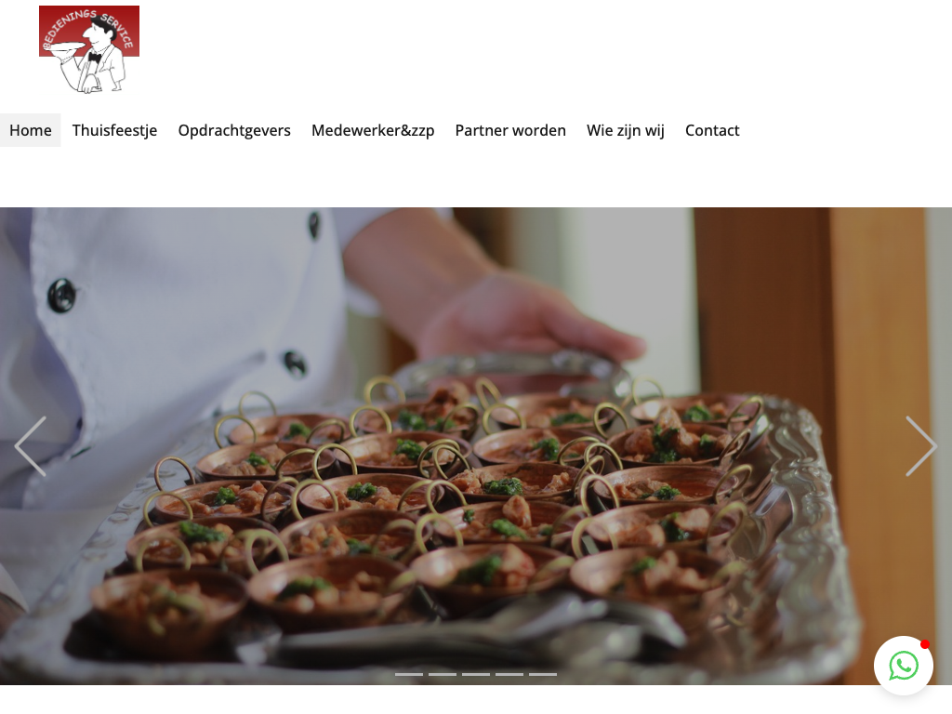
Task: Select the first carousel slide indicator
Action: click(x=409, y=674)
